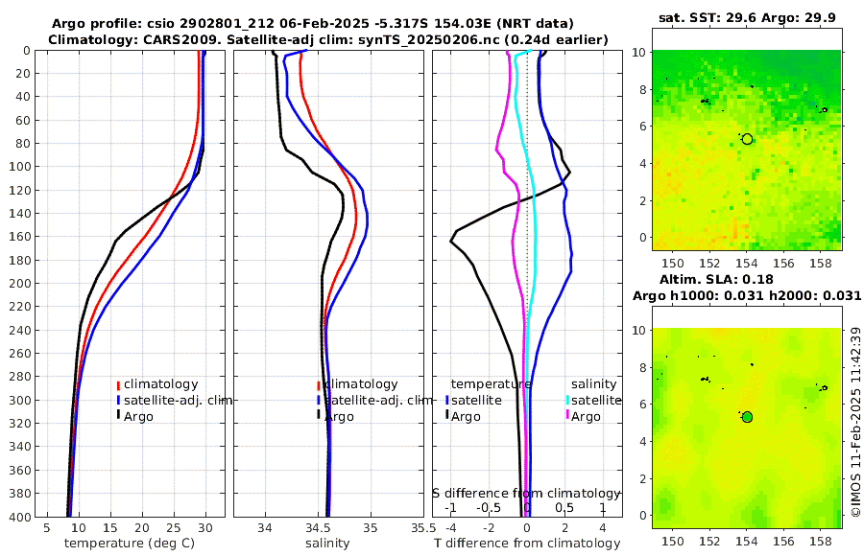864x556 pixels.
Task: Click longitude tick '154' on the SST map
Action: (x=747, y=263)
